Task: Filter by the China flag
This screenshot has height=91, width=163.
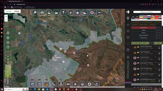Action: [157, 16]
